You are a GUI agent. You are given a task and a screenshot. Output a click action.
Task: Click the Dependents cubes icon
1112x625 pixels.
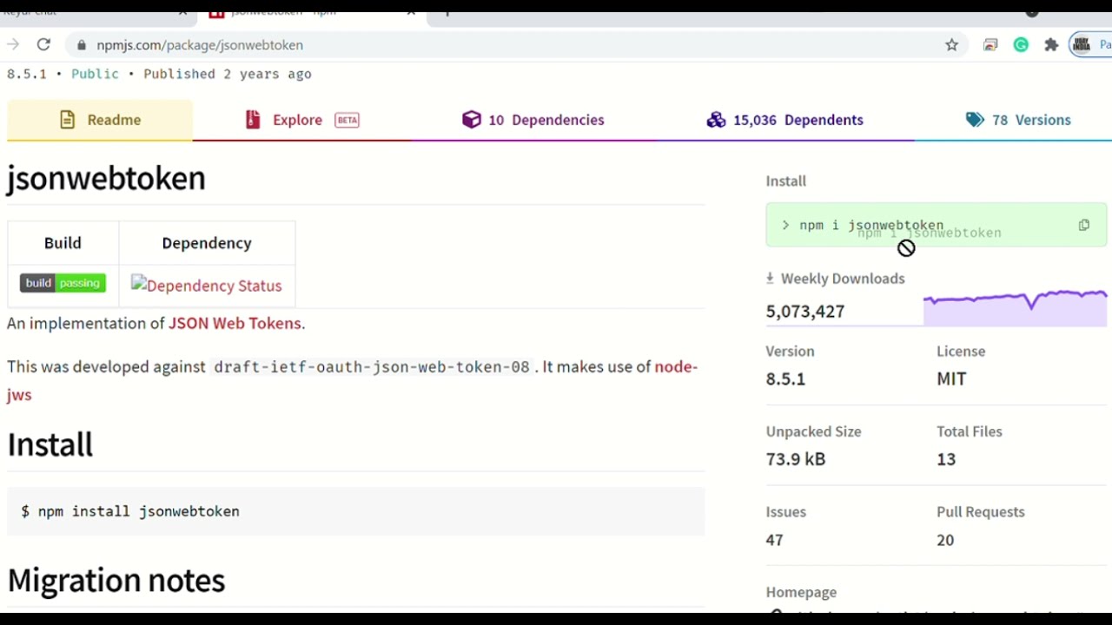pyautogui.click(x=716, y=120)
